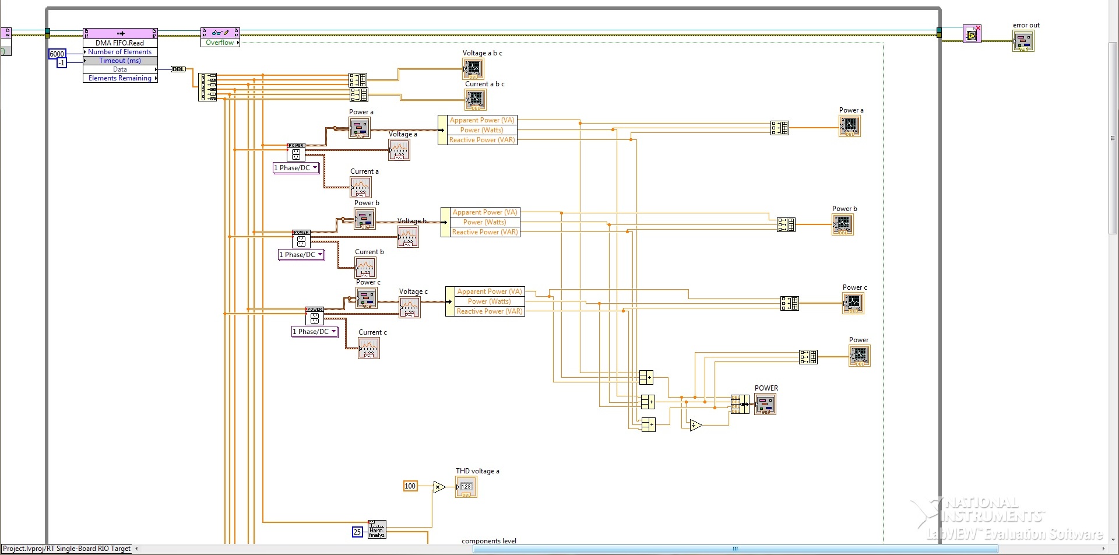Click the THD voltage a numeric indicator

(466, 487)
